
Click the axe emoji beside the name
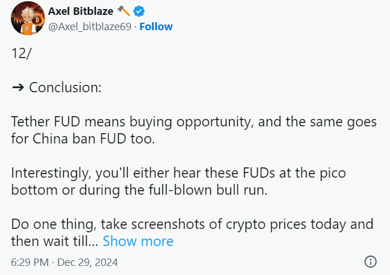click(x=123, y=11)
